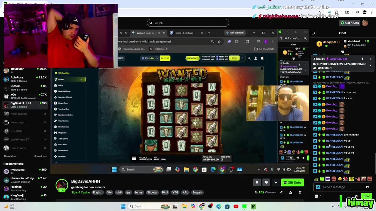Open the chat shop icon showing 0
The image size is (376, 211).
(318, 196)
